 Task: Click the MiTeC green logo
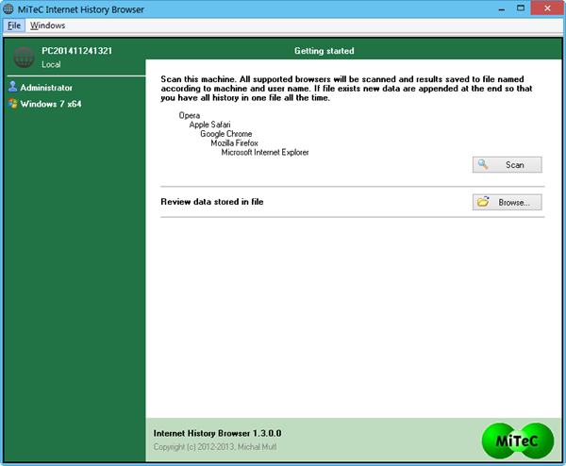[517, 441]
